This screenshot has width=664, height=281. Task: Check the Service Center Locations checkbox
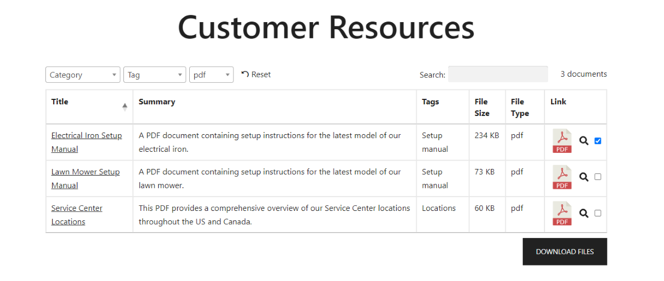click(598, 213)
